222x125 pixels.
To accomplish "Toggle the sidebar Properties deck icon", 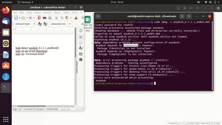I will [x=81, y=37].
